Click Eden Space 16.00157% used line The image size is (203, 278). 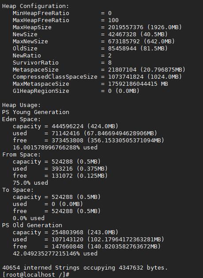[55, 147]
